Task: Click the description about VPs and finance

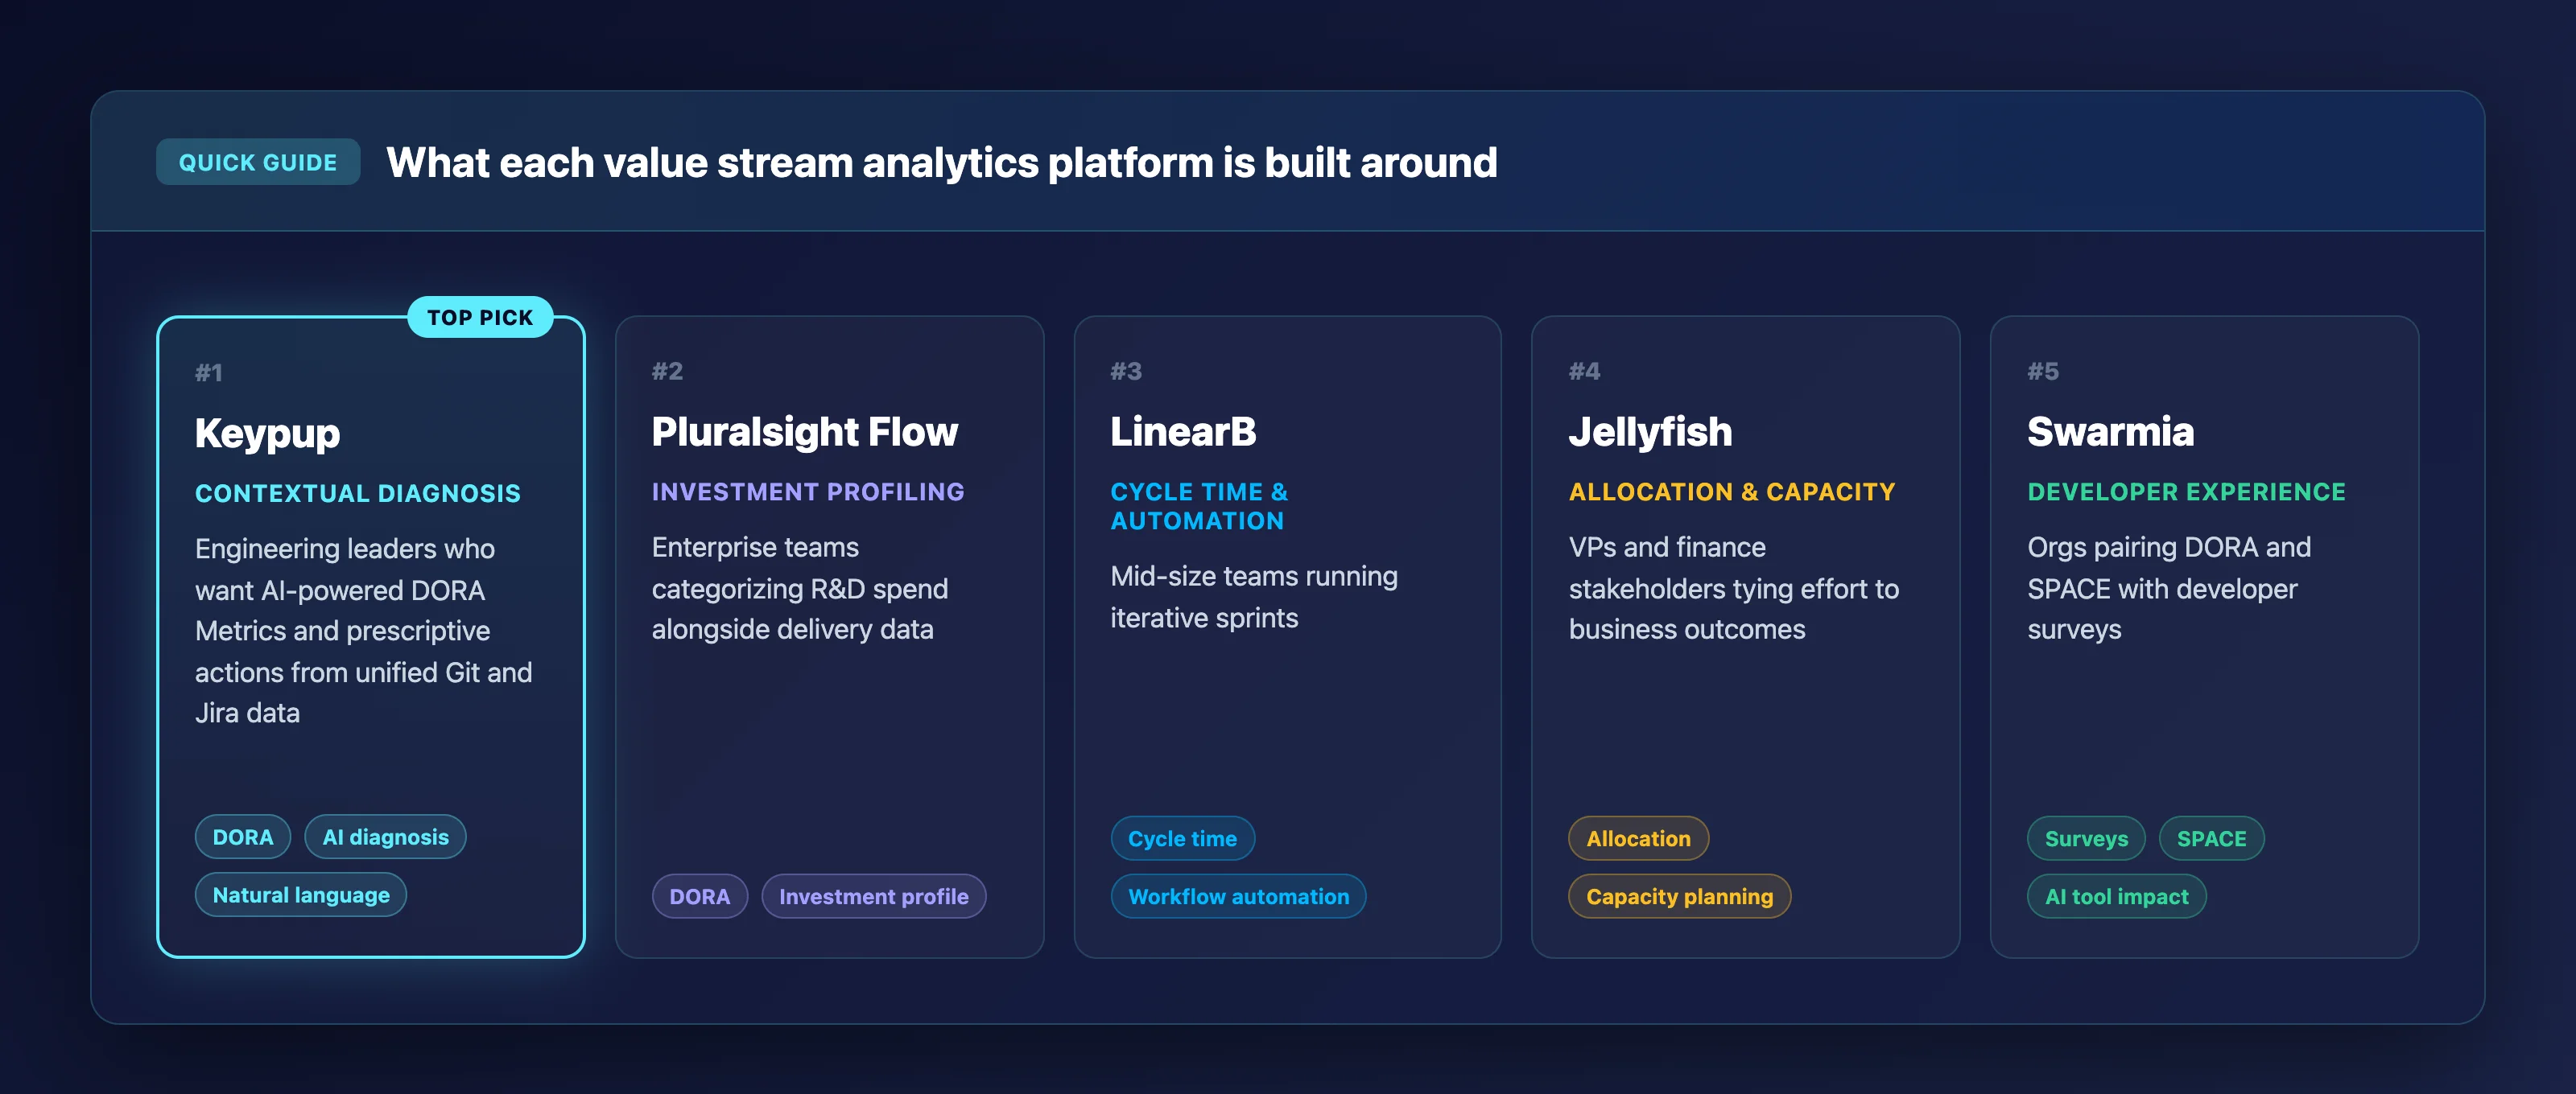Action: (1734, 589)
